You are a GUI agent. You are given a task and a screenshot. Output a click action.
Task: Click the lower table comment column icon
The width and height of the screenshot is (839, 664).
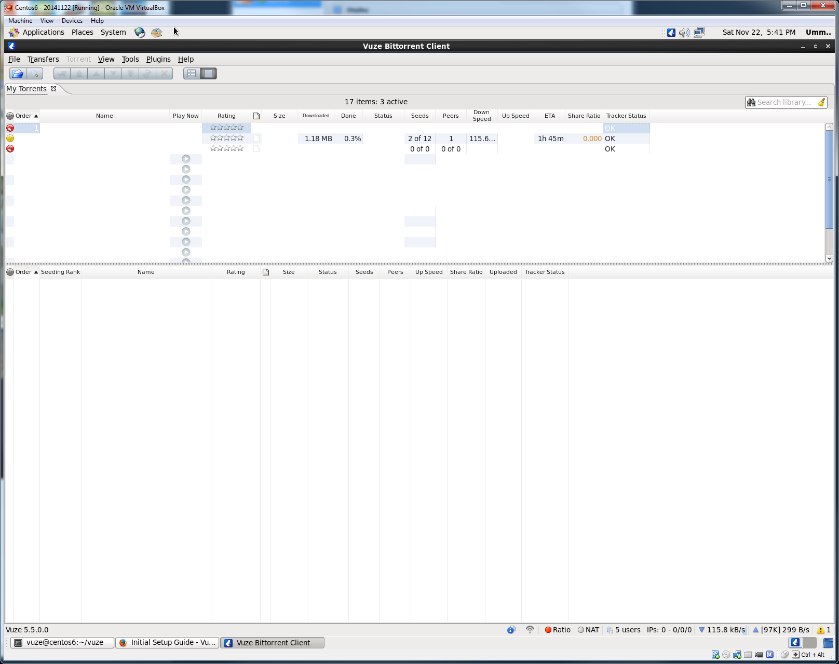(x=266, y=272)
